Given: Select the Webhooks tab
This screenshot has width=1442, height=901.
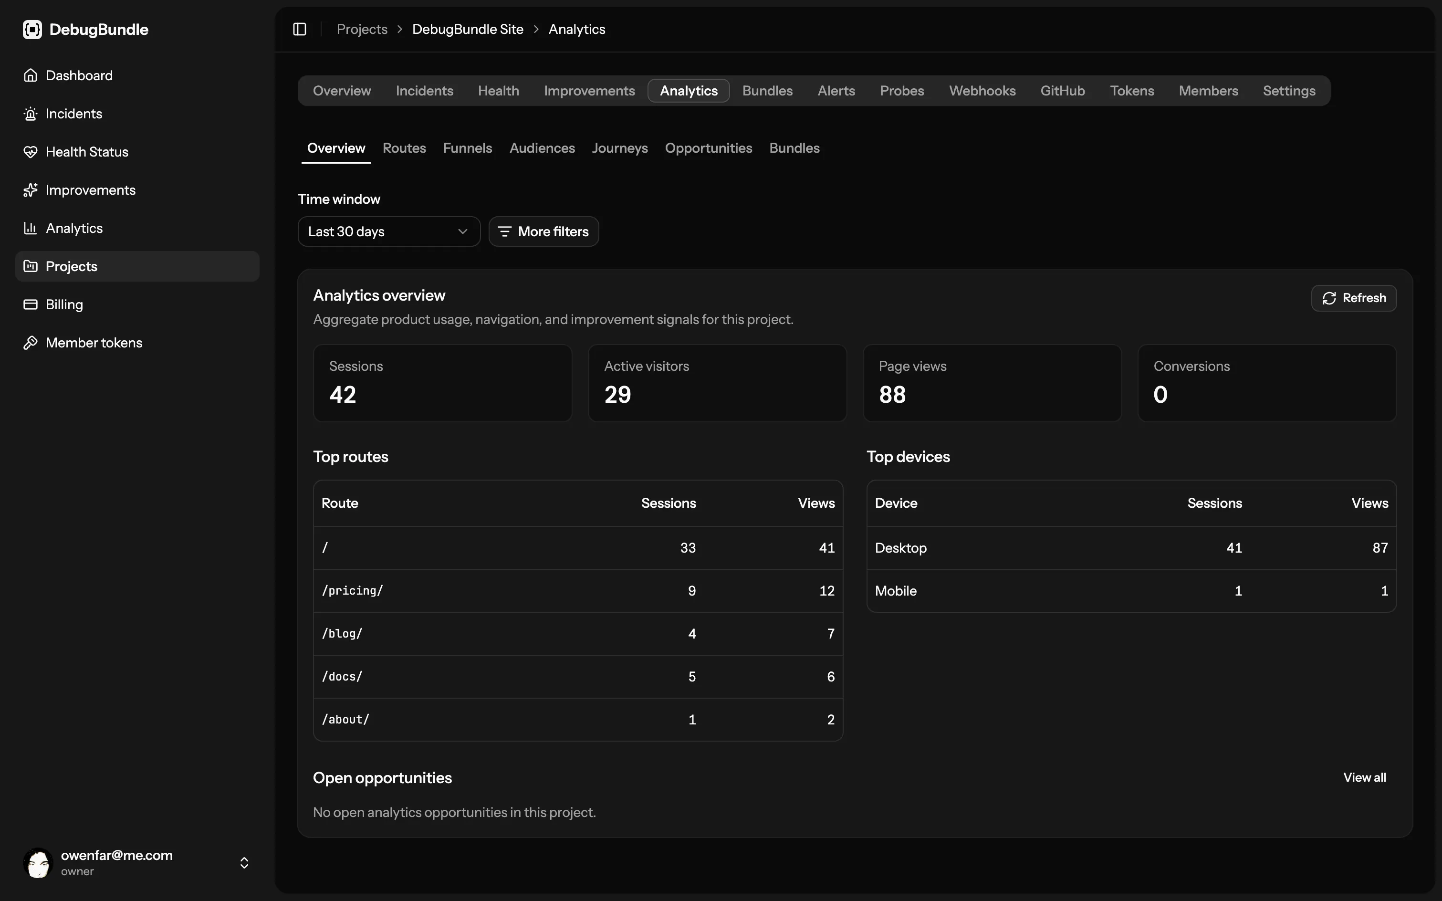Looking at the screenshot, I should (x=982, y=91).
